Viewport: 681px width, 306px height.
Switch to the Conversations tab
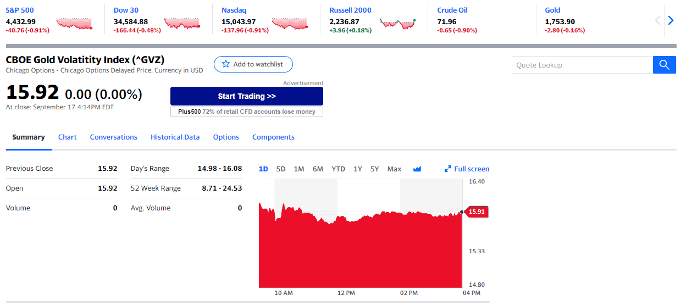point(113,137)
